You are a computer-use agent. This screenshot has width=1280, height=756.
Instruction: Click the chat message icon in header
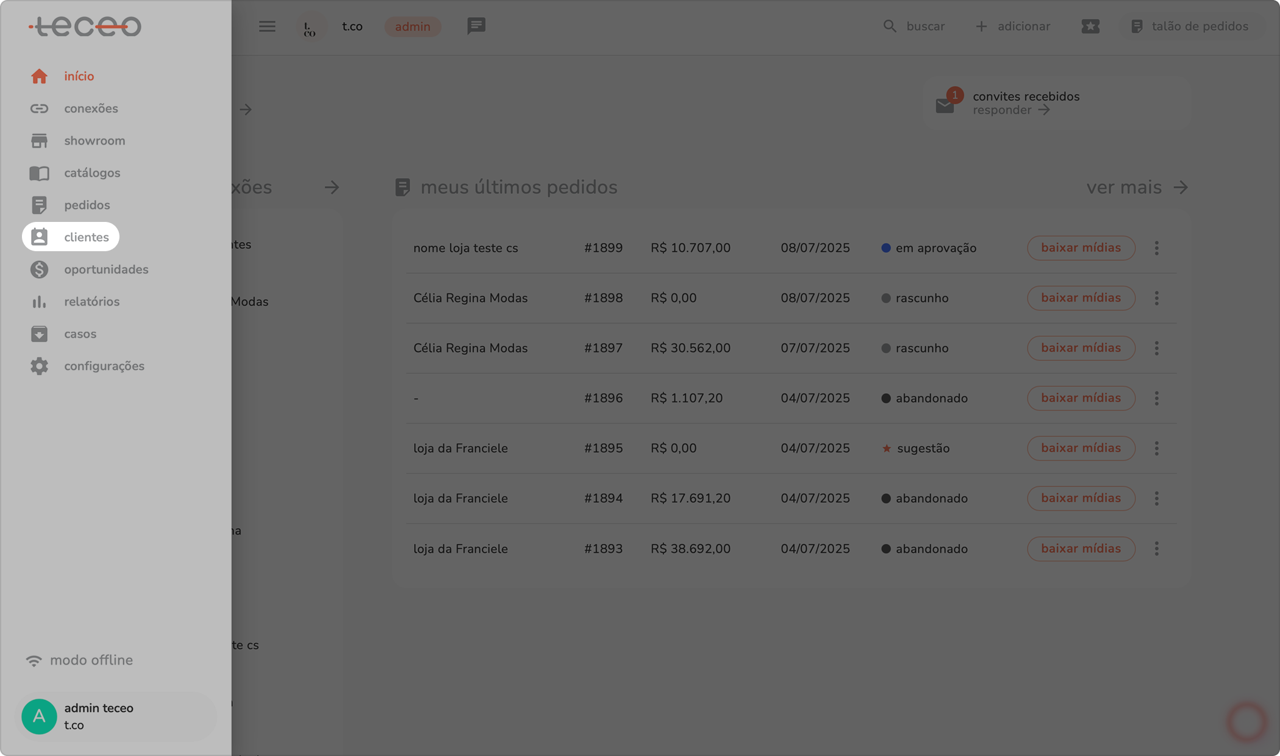click(x=476, y=26)
